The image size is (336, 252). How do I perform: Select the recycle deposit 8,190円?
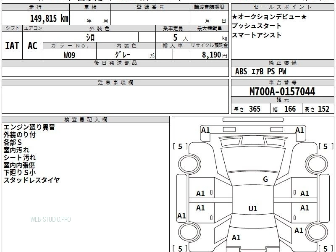click(x=214, y=55)
